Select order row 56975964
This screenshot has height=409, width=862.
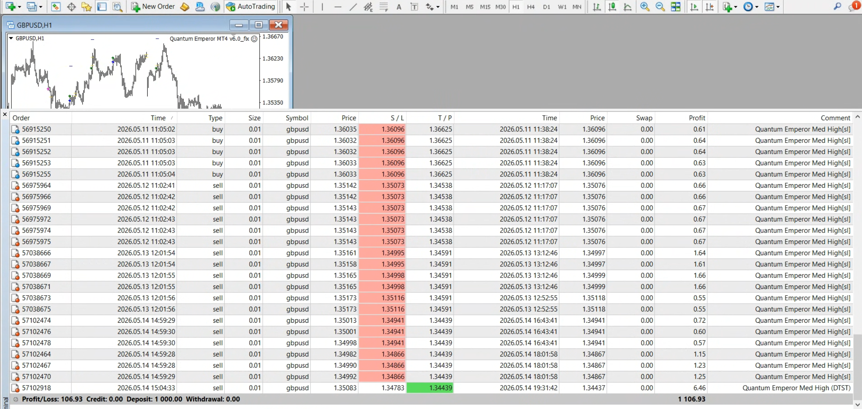pyautogui.click(x=431, y=185)
